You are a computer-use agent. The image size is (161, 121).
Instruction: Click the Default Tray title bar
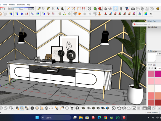tap(154, 21)
